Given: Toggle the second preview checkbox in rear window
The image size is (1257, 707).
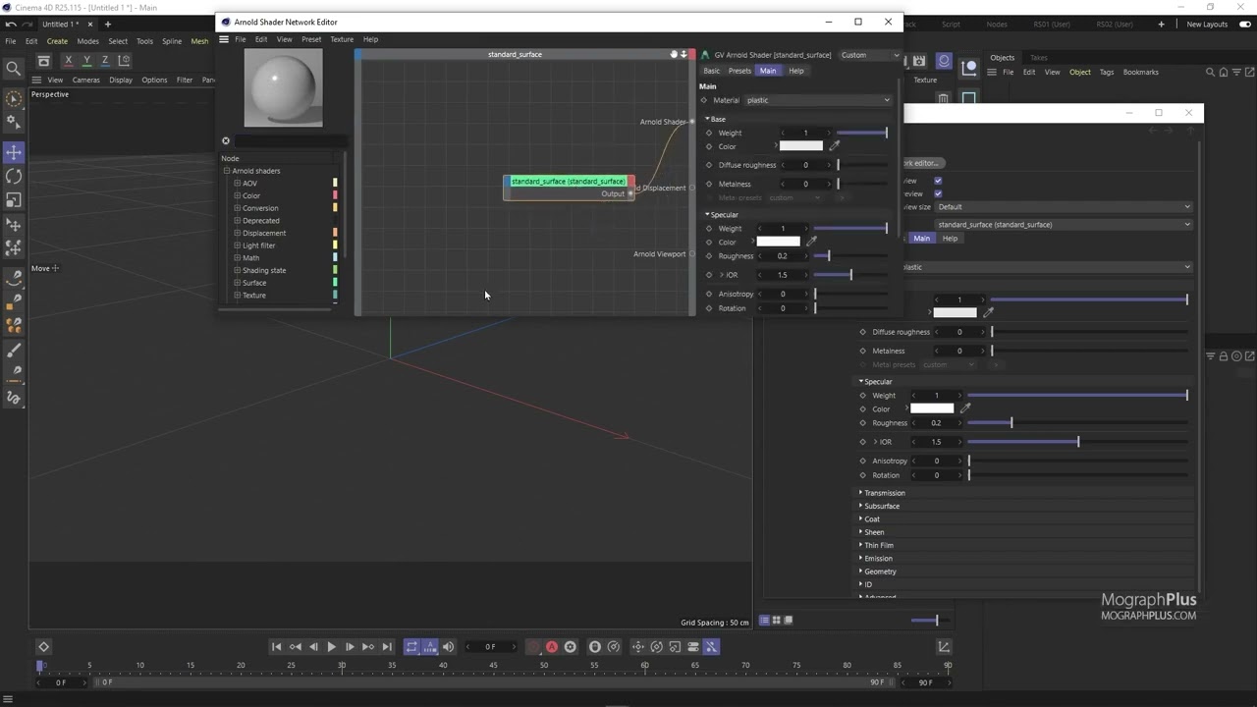Looking at the screenshot, I should pyautogui.click(x=938, y=193).
